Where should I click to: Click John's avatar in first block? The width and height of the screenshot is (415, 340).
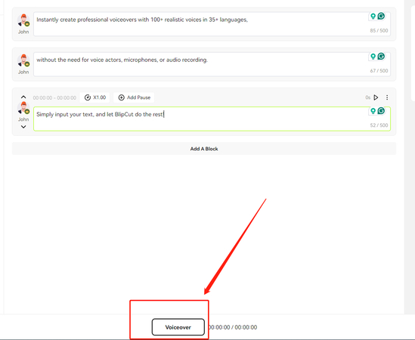tap(23, 20)
